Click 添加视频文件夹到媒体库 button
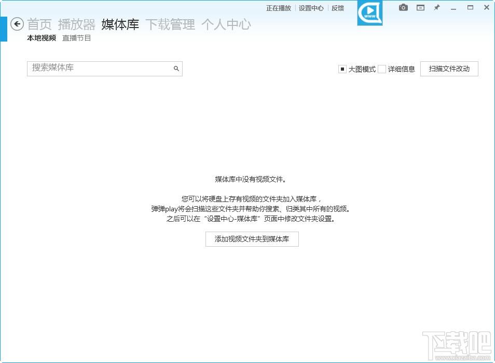Viewport: 495px width, 363px height. [x=252, y=239]
